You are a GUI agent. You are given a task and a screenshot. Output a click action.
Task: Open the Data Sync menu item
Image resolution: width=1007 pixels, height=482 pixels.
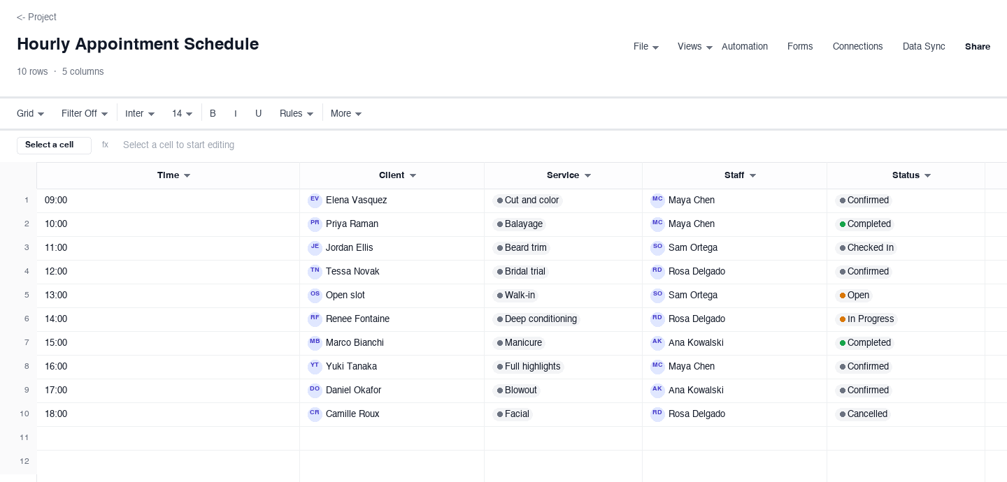(924, 47)
